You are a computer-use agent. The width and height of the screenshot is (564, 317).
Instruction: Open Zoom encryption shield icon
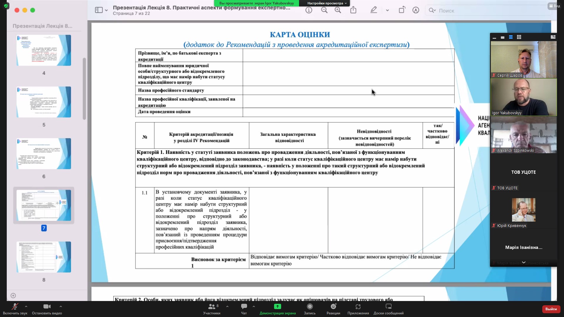tap(6, 6)
